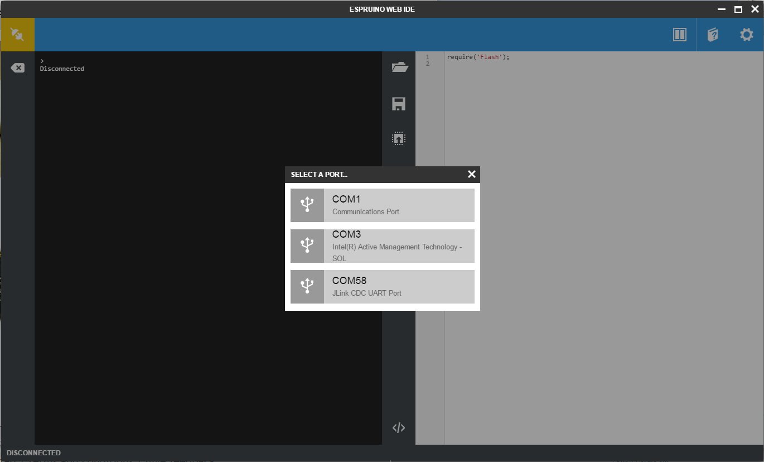Close the Select a Port dialog
Image resolution: width=764 pixels, height=462 pixels.
click(472, 174)
